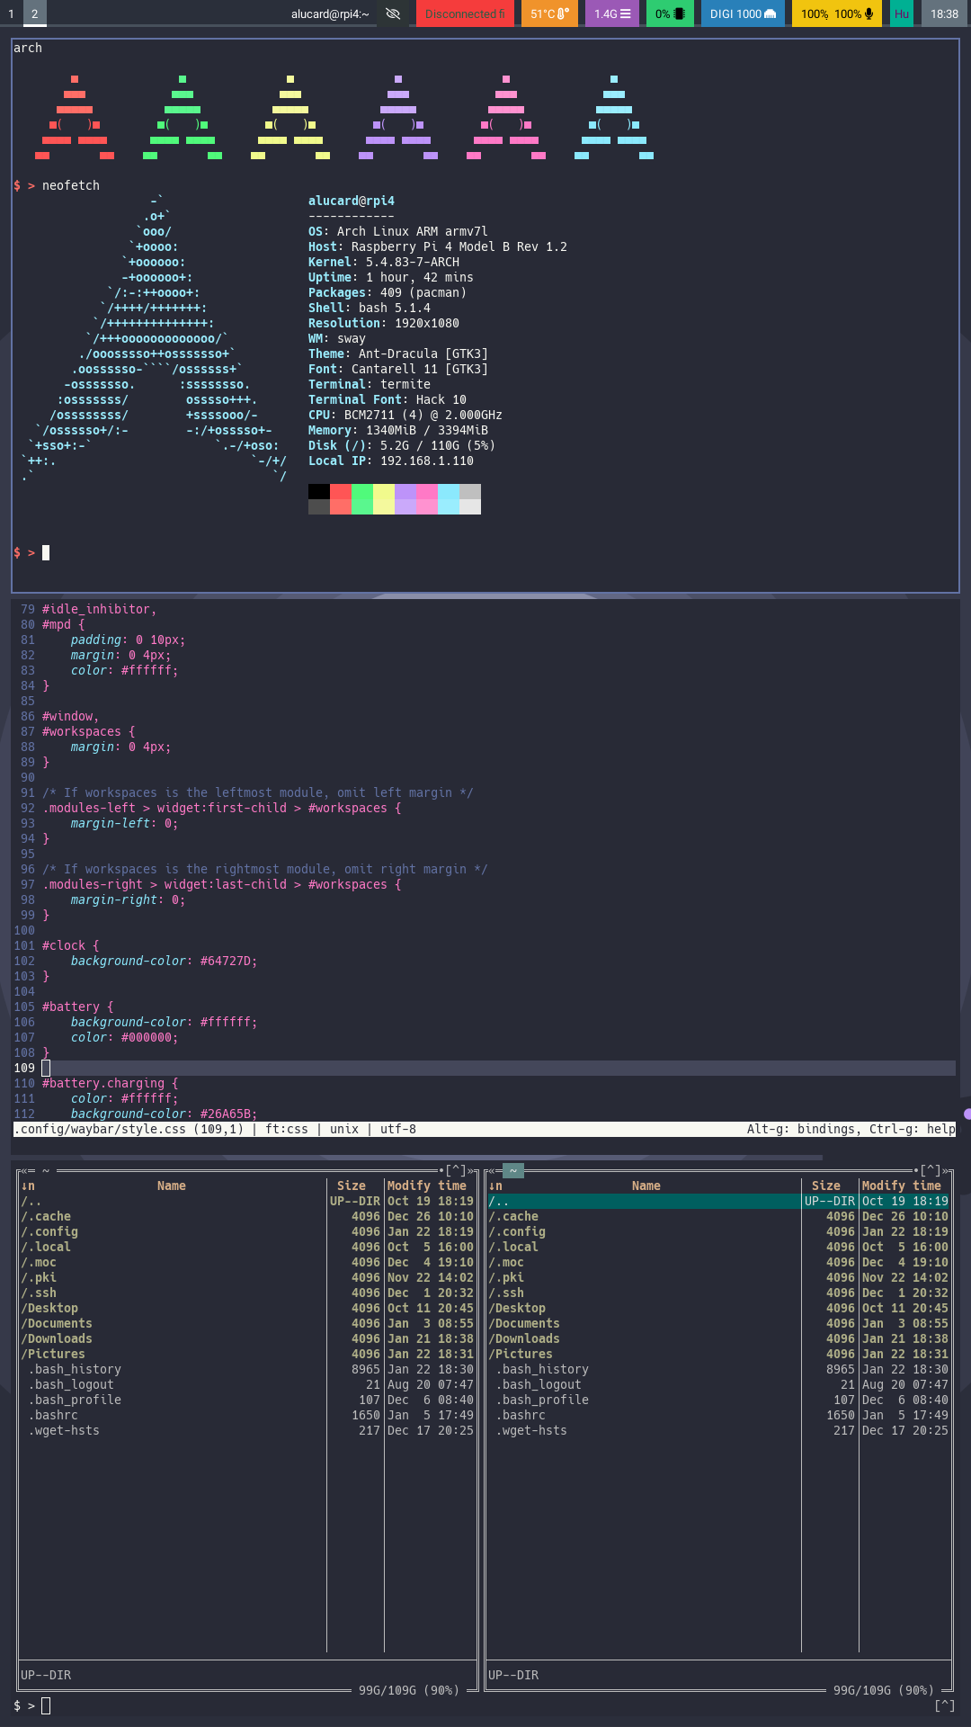The height and width of the screenshot is (1727, 971).
Task: Select /Downloads in the left panel
Action: [247, 1338]
